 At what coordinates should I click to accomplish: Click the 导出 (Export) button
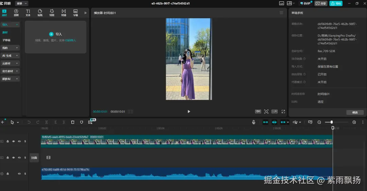click(336, 3)
